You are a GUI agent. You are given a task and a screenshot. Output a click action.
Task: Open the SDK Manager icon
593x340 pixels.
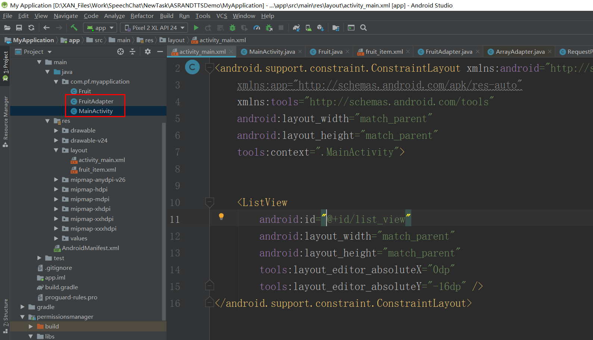321,28
